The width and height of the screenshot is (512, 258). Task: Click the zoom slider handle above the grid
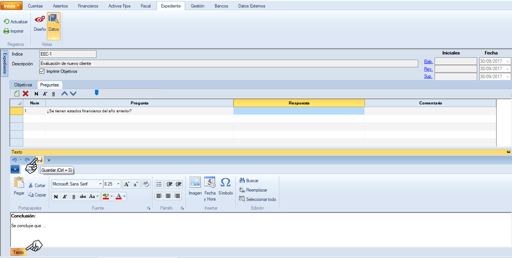96,92
